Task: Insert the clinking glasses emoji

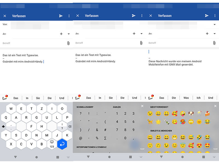Action: click(x=199, y=113)
